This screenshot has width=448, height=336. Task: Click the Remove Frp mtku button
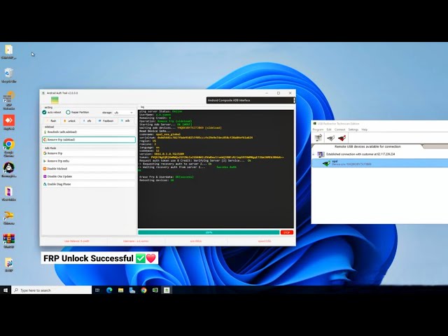[89, 161]
